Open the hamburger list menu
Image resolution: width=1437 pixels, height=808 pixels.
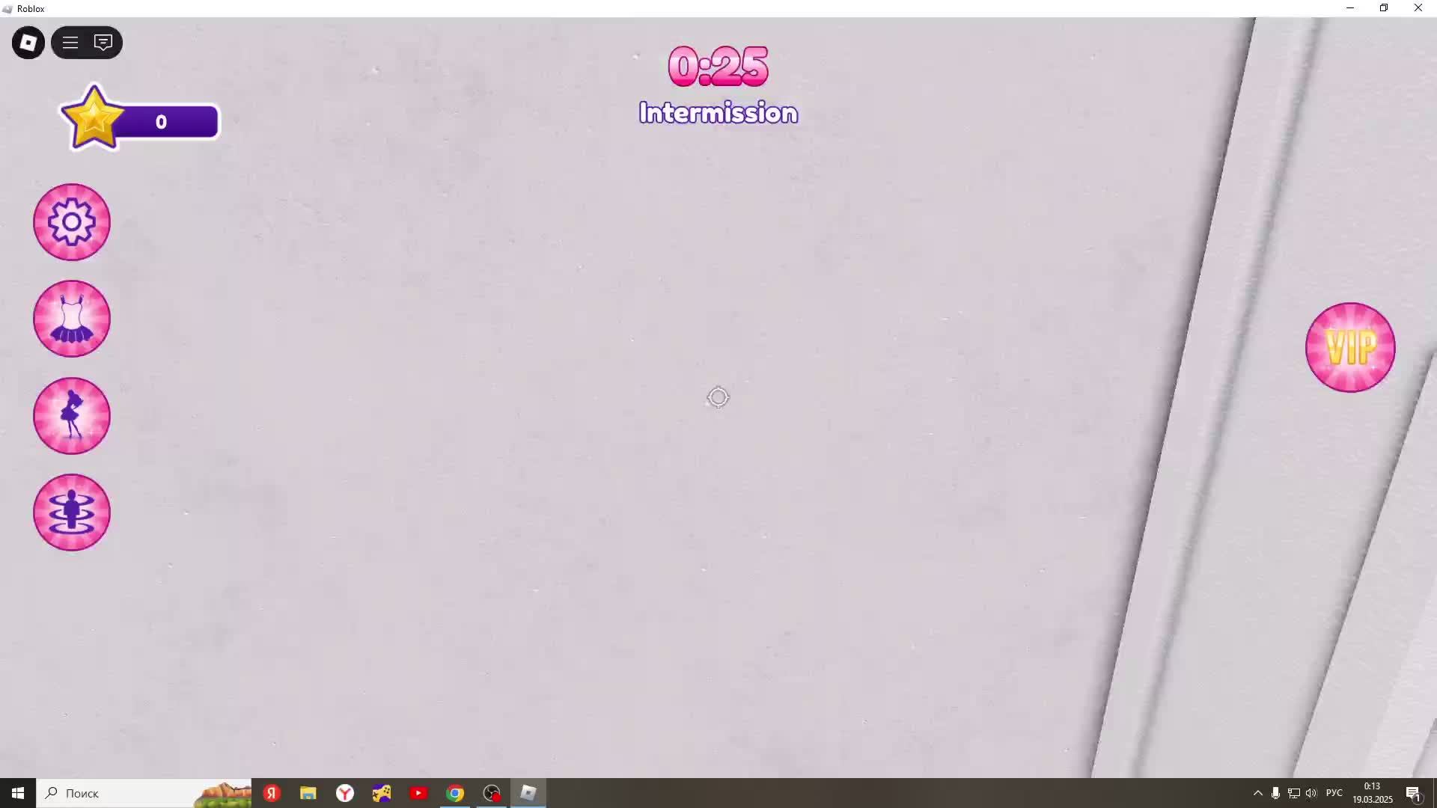tap(70, 43)
